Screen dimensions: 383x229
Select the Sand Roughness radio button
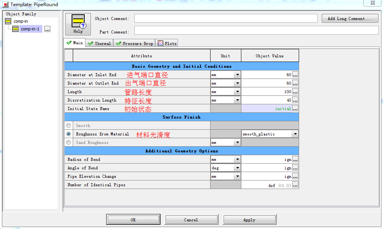coord(69,142)
